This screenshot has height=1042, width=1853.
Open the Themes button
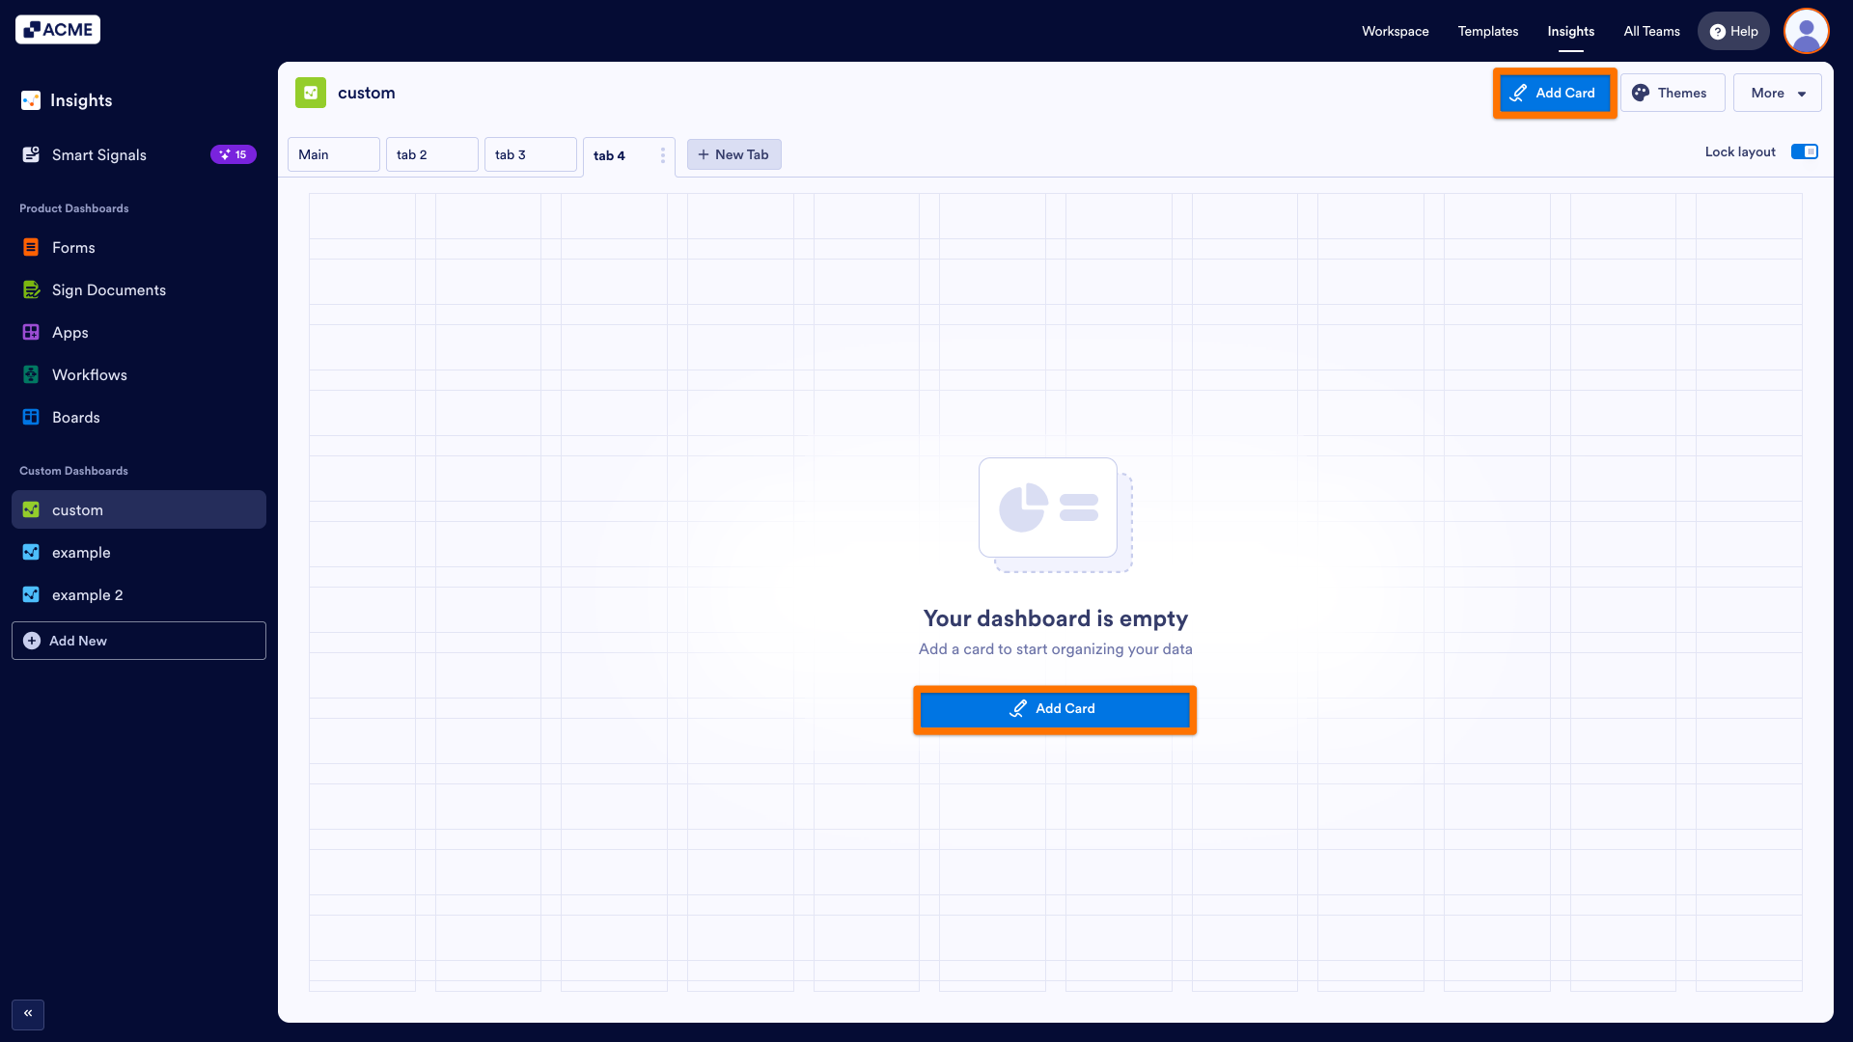pos(1673,93)
